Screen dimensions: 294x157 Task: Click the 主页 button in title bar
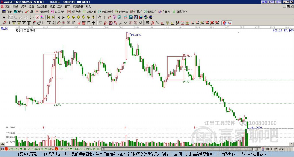pyautogui.click(x=278, y=2)
